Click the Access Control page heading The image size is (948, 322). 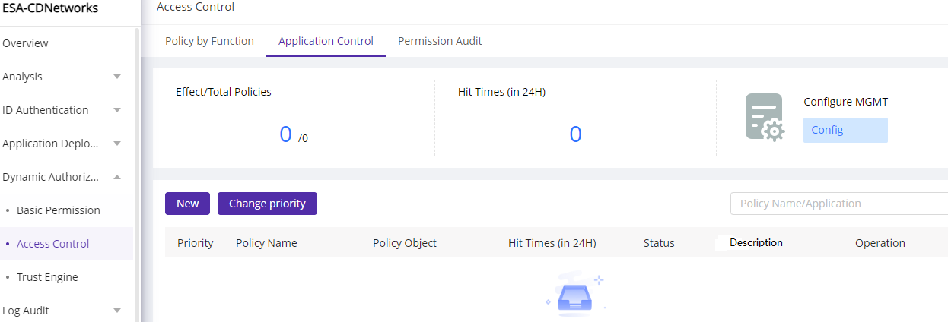196,7
